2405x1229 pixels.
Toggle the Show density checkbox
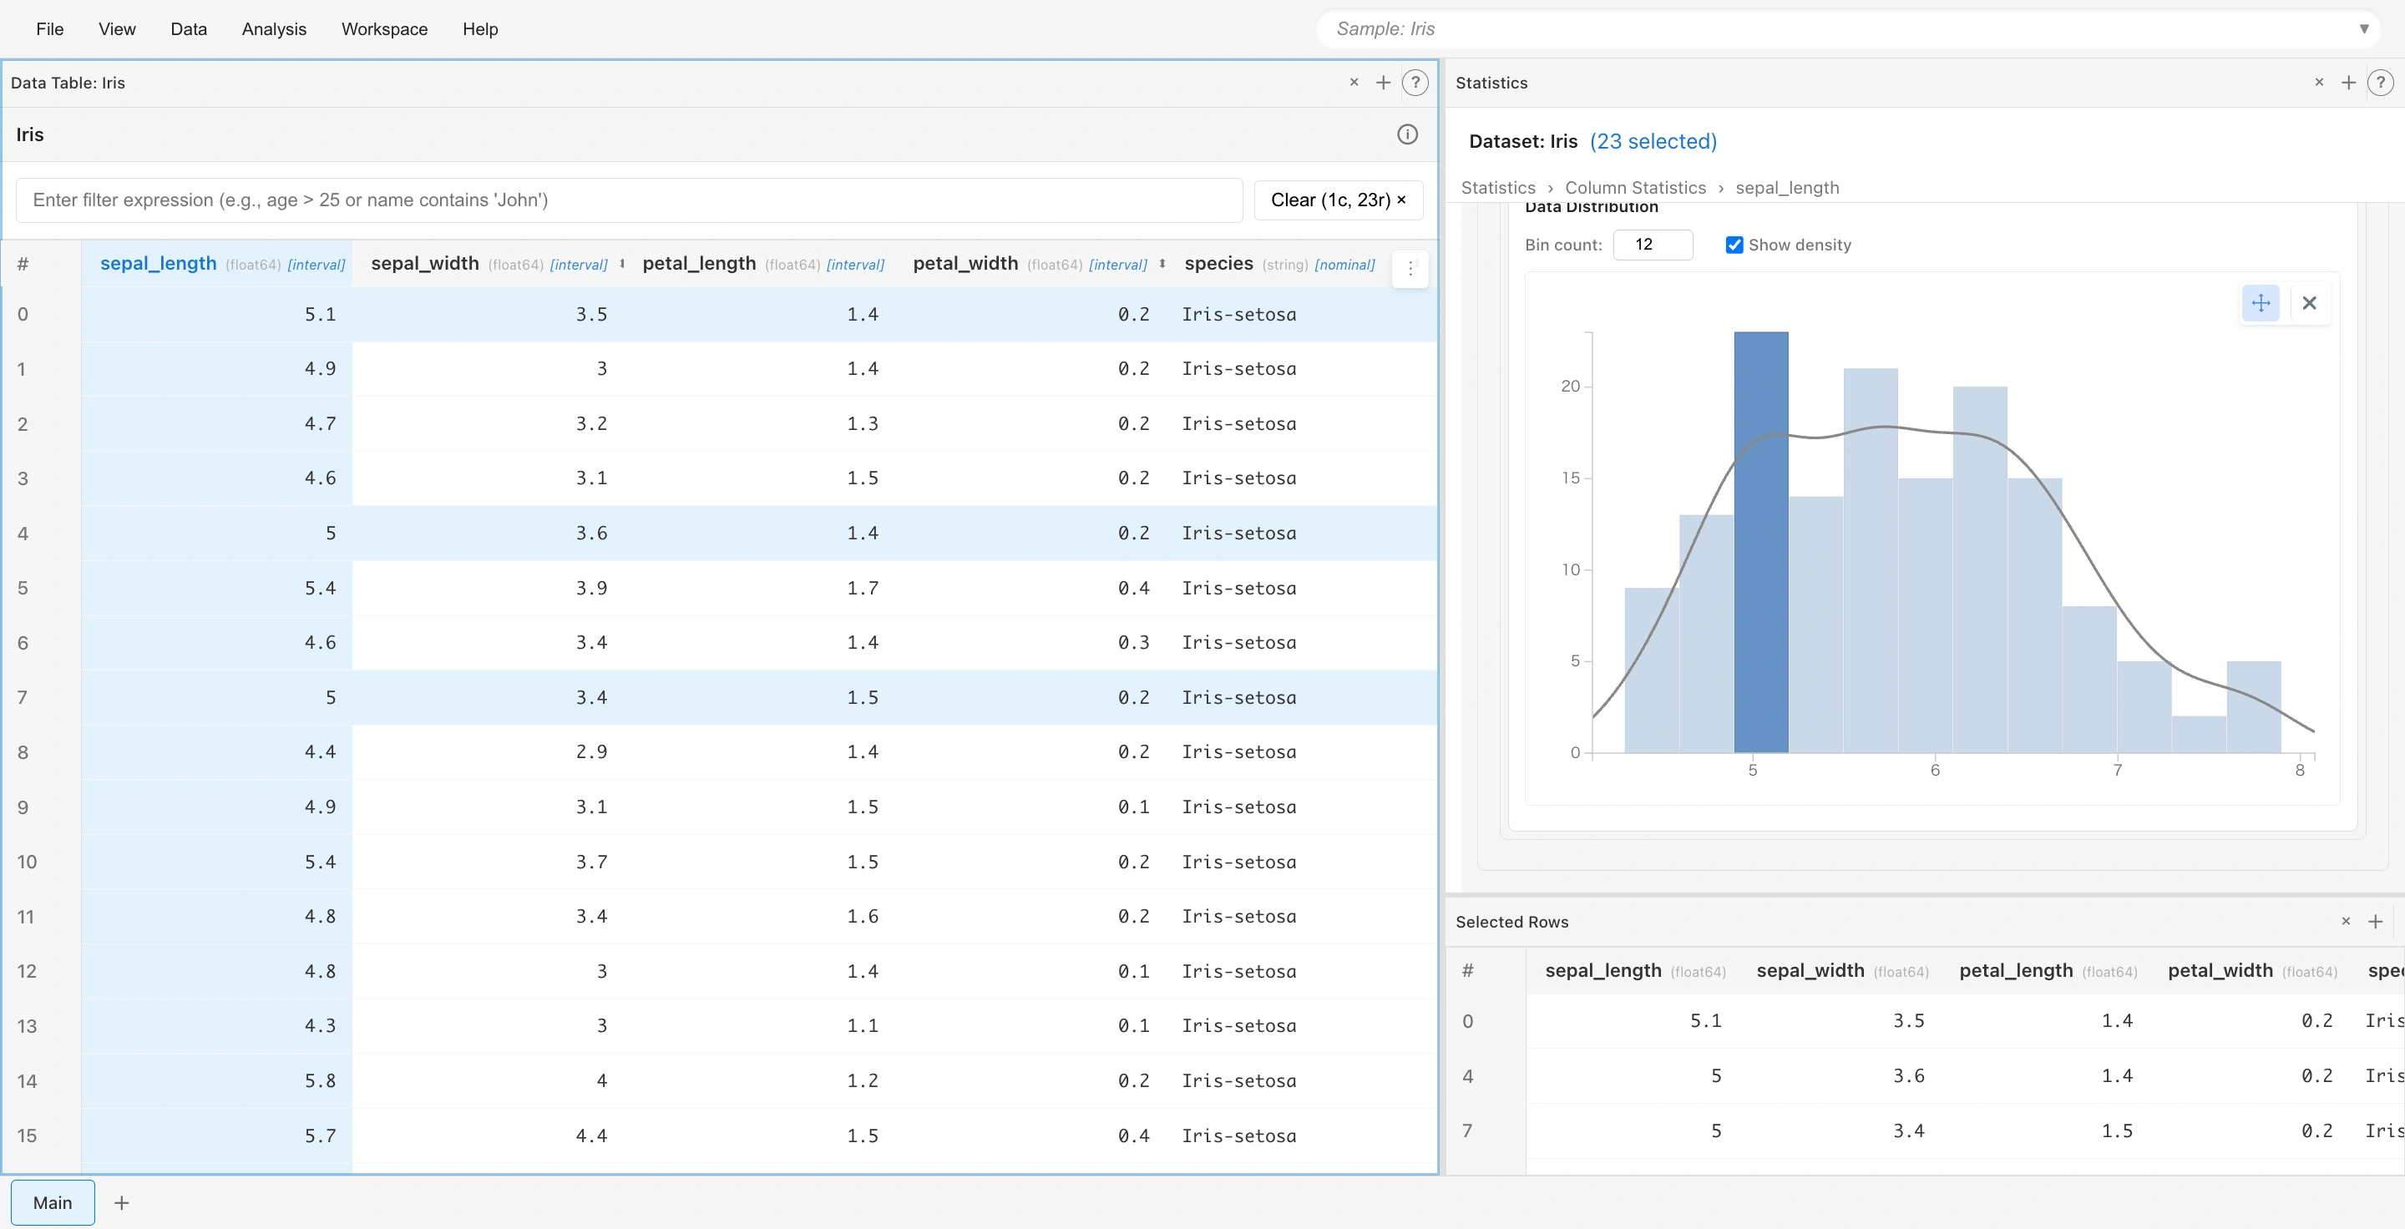1734,245
